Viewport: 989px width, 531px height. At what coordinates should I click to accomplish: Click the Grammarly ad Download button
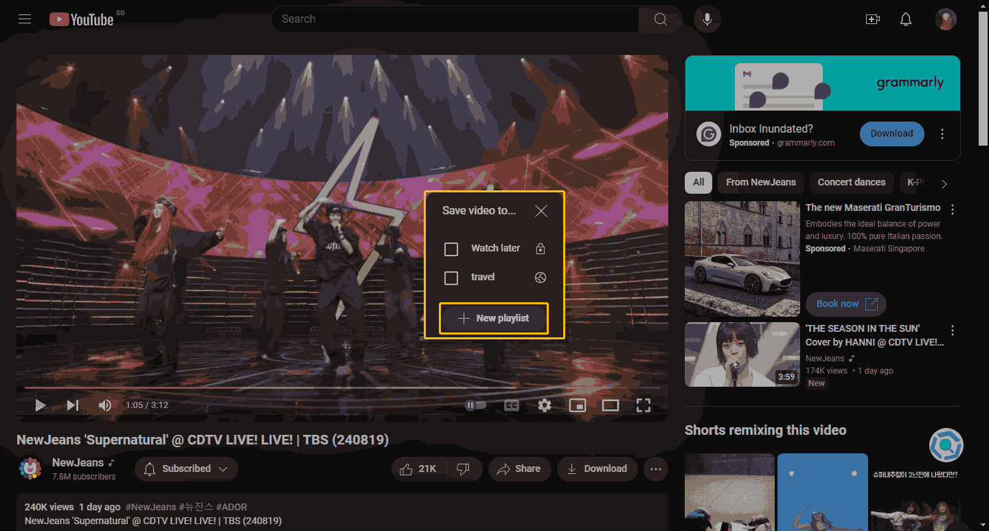pos(891,134)
